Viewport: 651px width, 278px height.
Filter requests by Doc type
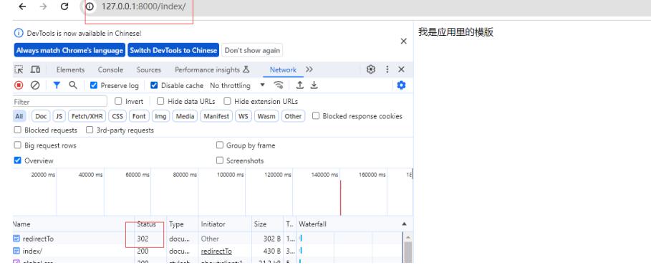click(41, 116)
